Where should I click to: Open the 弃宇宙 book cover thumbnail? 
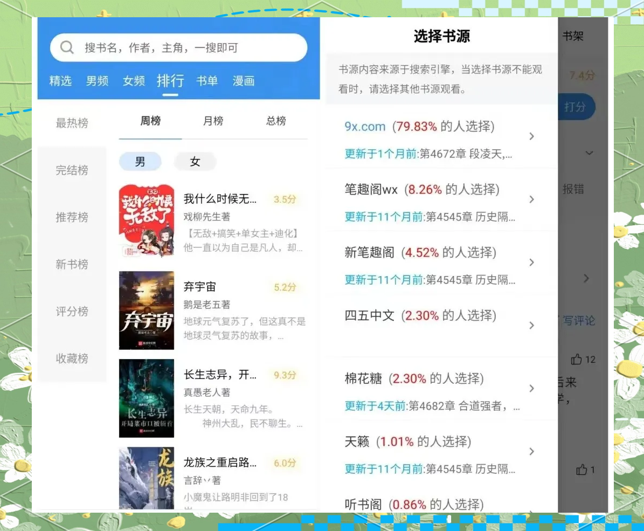(146, 310)
